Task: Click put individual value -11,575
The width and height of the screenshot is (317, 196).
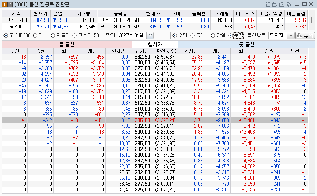Action: [221, 132]
